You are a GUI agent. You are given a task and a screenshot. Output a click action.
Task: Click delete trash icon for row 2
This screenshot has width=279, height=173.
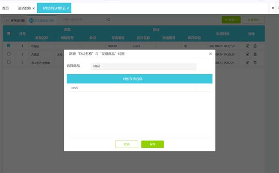coord(255,54)
